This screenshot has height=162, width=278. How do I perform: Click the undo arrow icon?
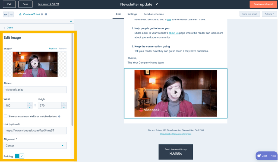tap(6, 14)
